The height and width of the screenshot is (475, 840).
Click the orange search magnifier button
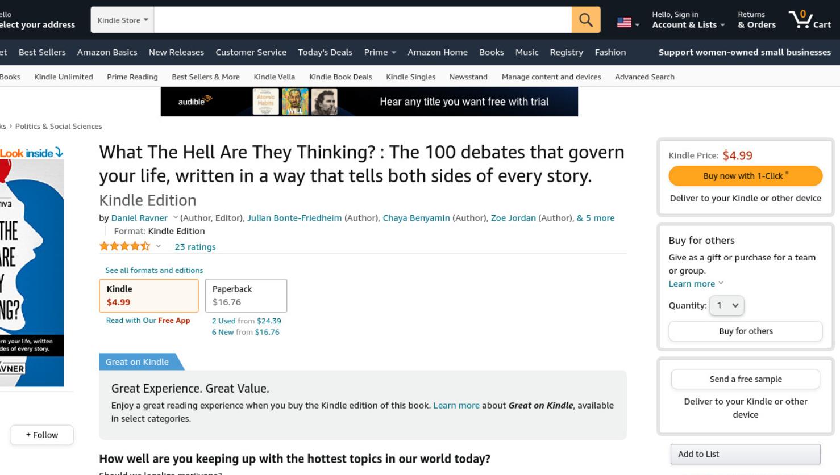[586, 20]
